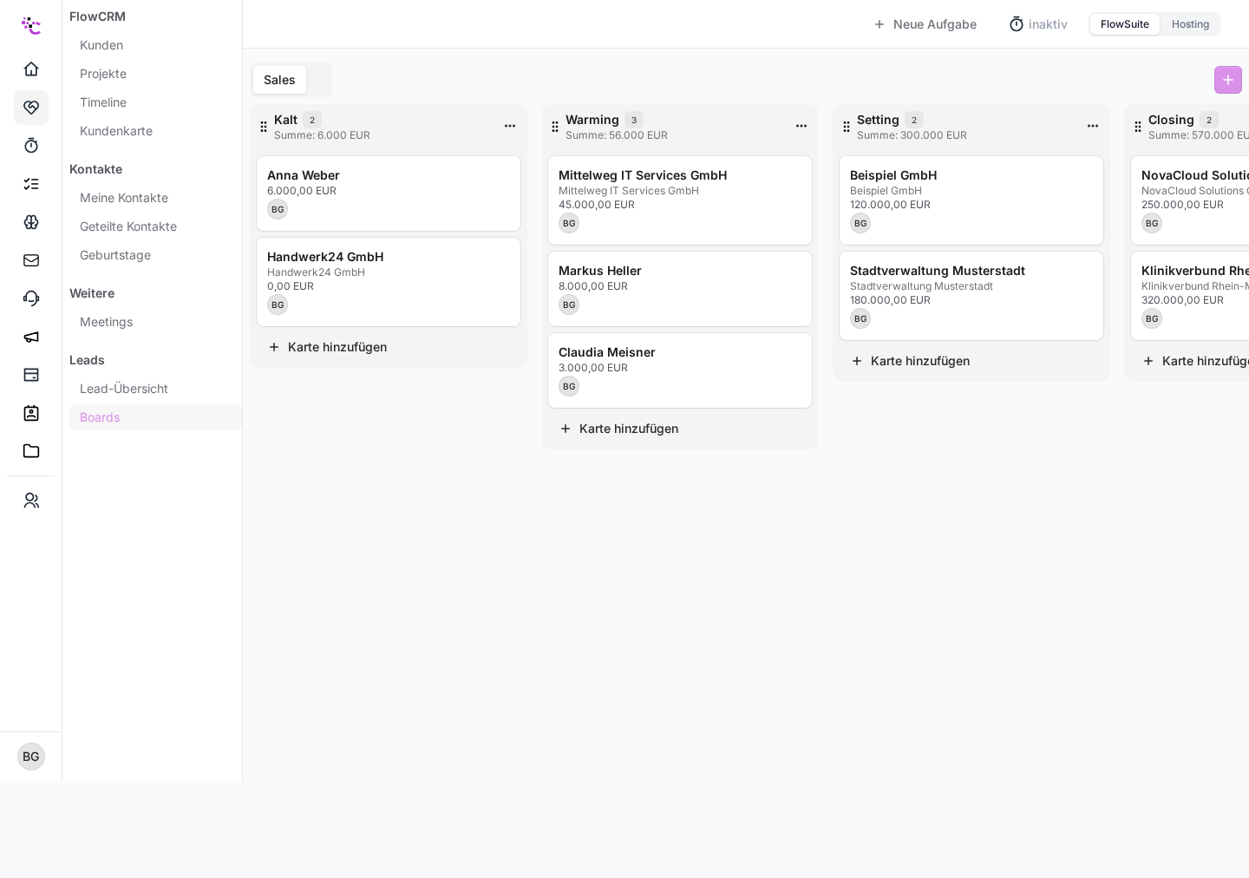Click the stopwatch icon in left rail
The image size is (1249, 878).
click(31, 146)
